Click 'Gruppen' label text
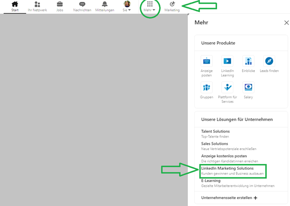 click(x=207, y=97)
